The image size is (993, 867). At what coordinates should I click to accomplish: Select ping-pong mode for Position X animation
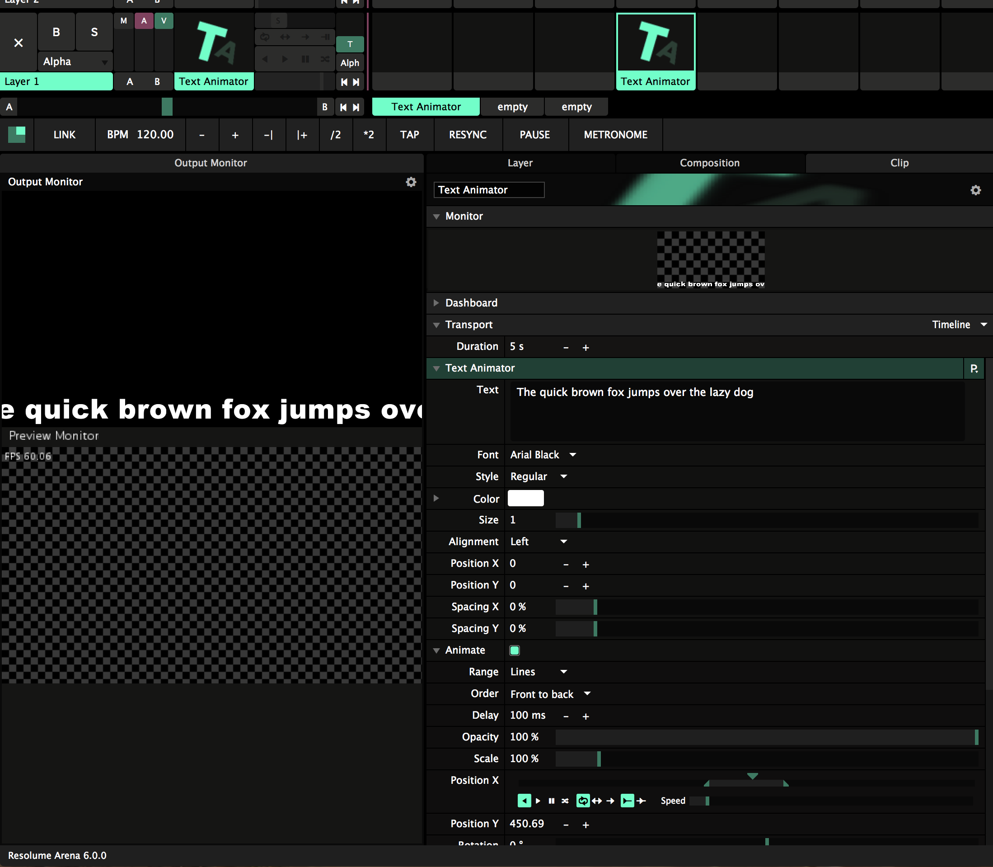[x=597, y=801]
